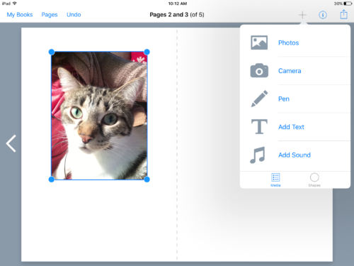Switch to the Shapes tab
The height and width of the screenshot is (266, 354).
(x=314, y=180)
